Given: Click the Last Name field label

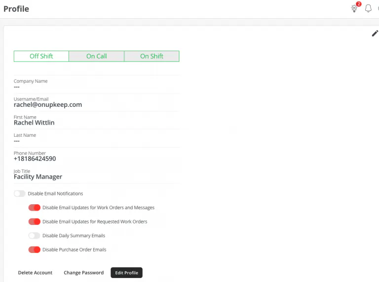Looking at the screenshot, I should 25,135.
